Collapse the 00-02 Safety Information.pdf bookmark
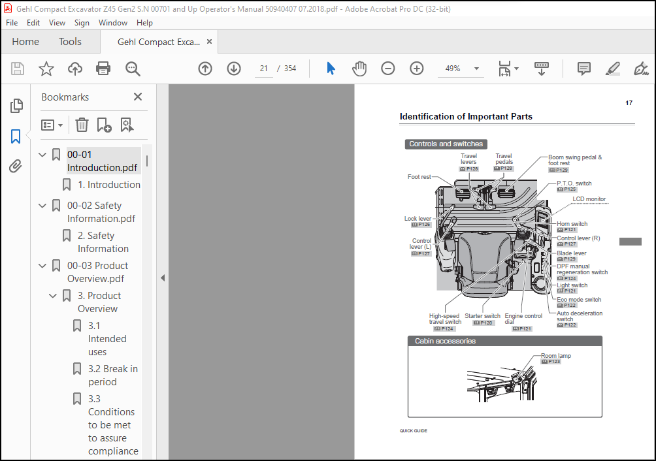Screen dimensions: 656x461 point(42,206)
